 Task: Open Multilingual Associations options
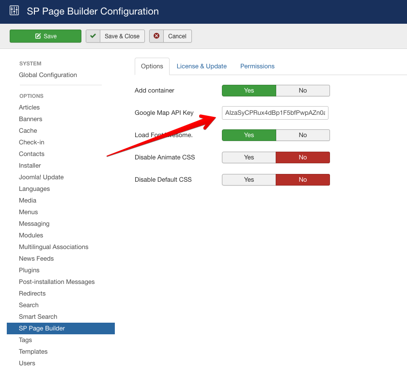tap(53, 247)
